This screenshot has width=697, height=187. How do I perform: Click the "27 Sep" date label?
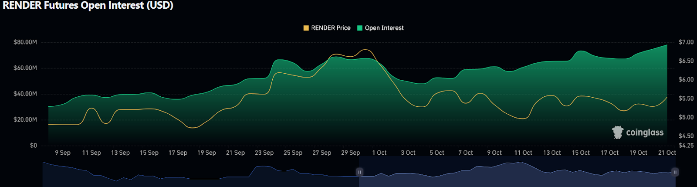321,153
